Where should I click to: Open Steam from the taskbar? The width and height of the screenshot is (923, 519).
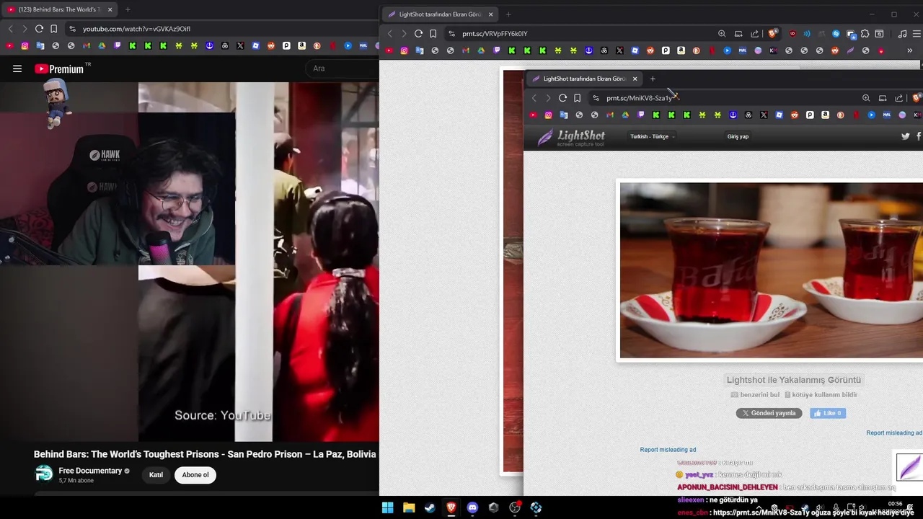click(x=430, y=507)
